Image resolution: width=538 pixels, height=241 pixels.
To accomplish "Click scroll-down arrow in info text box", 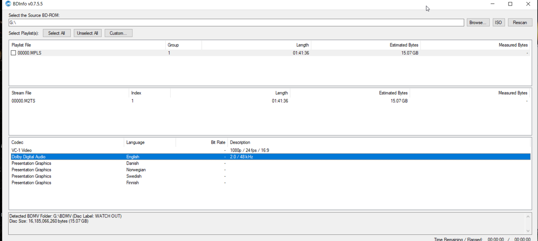I will (528, 231).
